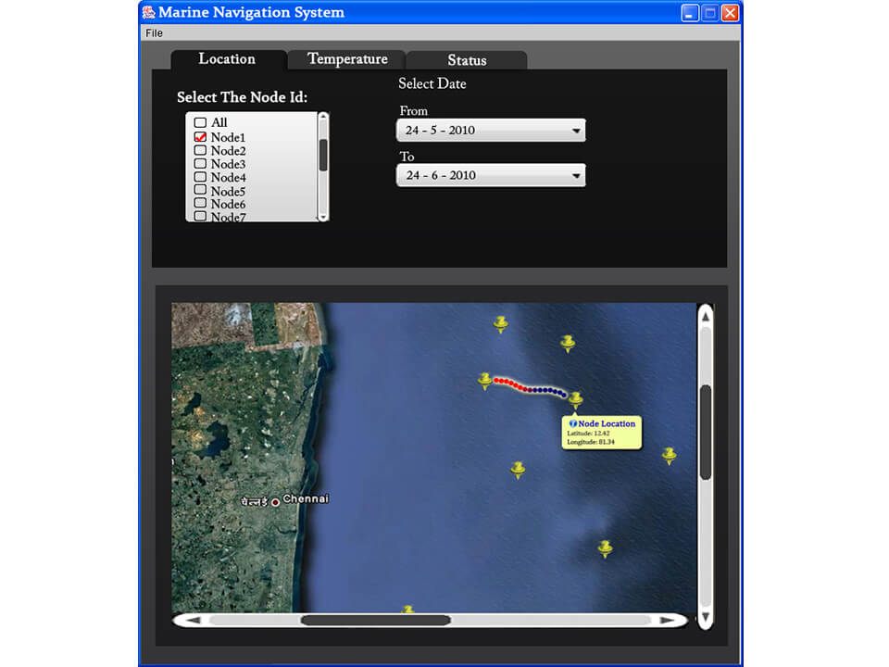Switch to the Temperature tab
The image size is (889, 667).
pos(347,59)
